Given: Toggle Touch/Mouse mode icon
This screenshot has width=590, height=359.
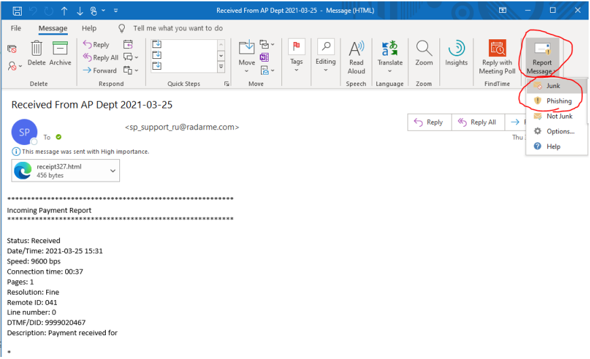Looking at the screenshot, I should [94, 11].
